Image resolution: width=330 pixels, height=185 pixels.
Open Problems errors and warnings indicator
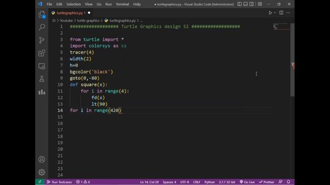pos(83,182)
